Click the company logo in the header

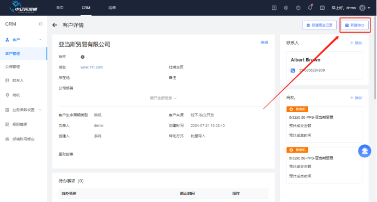click(x=23, y=8)
